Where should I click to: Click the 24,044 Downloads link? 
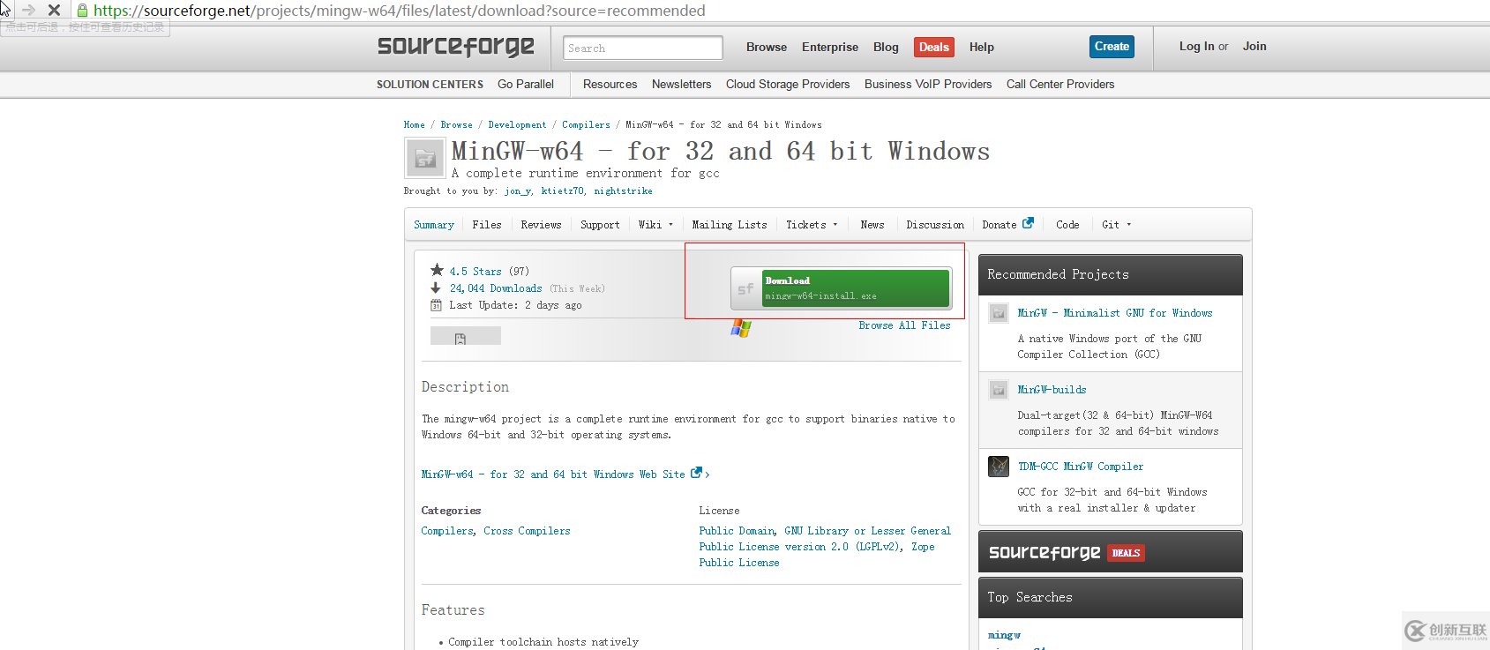[496, 288]
